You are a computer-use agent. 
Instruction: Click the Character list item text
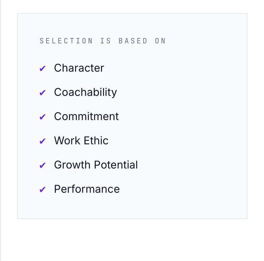pos(79,68)
